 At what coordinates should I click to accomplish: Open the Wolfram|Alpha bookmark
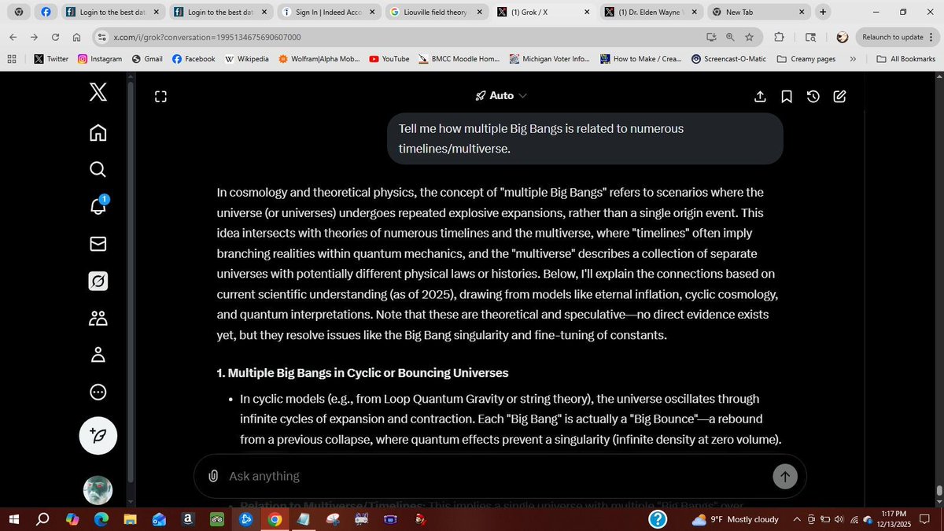[x=319, y=59]
